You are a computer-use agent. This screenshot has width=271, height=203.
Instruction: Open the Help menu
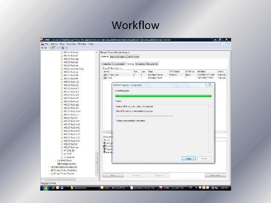pos(91,44)
